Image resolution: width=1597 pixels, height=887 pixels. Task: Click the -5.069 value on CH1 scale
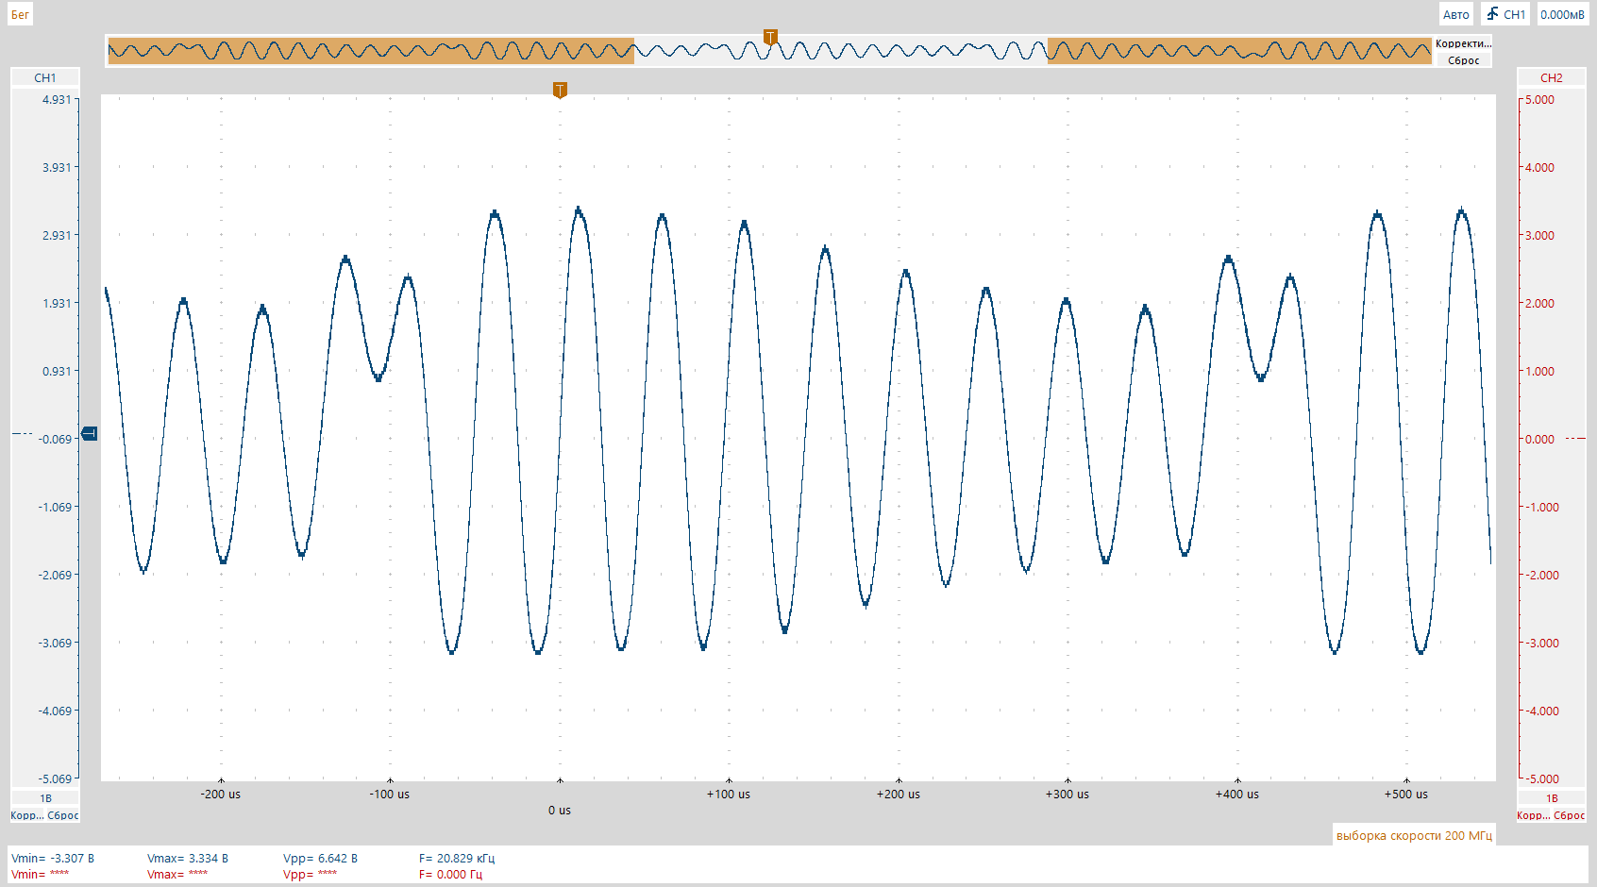55,778
